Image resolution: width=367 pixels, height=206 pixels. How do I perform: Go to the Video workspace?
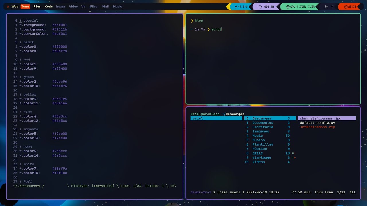coord(73,7)
